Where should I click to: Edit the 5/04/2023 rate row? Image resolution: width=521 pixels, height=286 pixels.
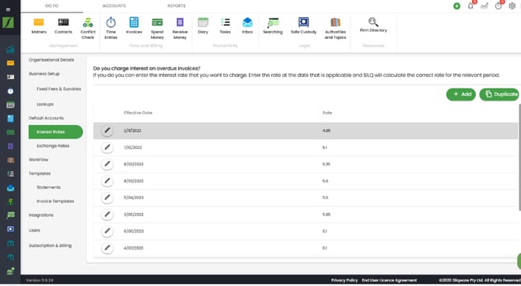coord(107,197)
